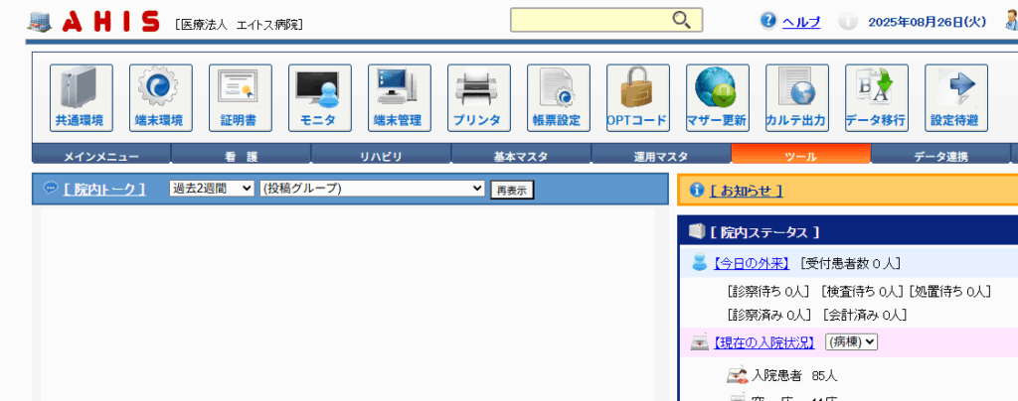Open the (投稿グループ) dropdown
Image resolution: width=1018 pixels, height=401 pixels.
point(372,189)
